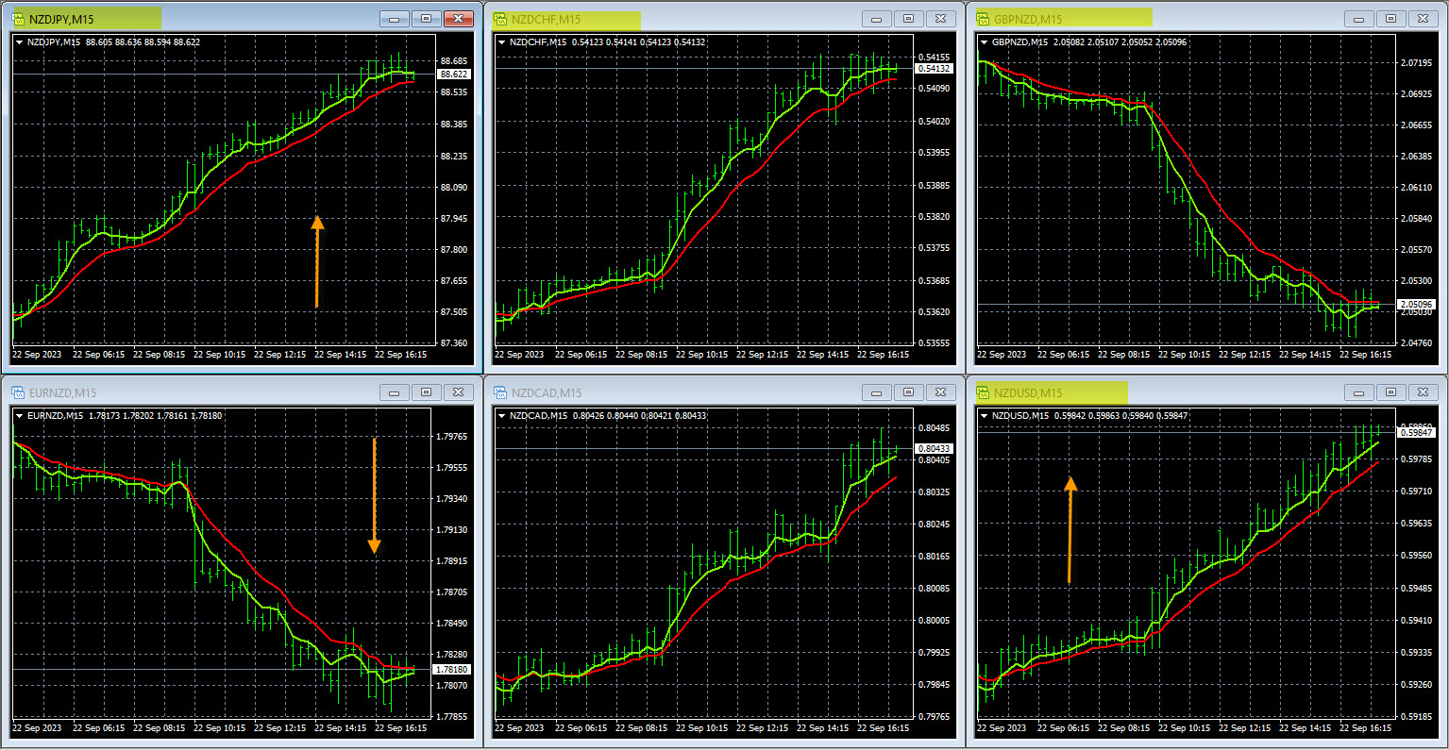Viewport: 1449px width, 750px height.
Task: Restore the NZDUSD chart window
Action: click(1390, 392)
